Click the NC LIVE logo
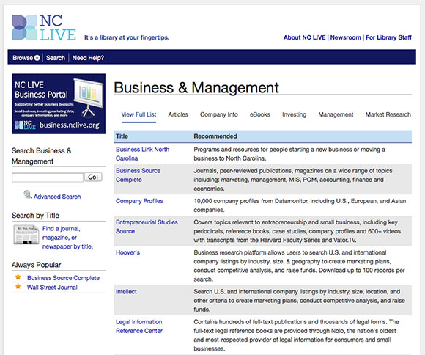 coord(44,28)
